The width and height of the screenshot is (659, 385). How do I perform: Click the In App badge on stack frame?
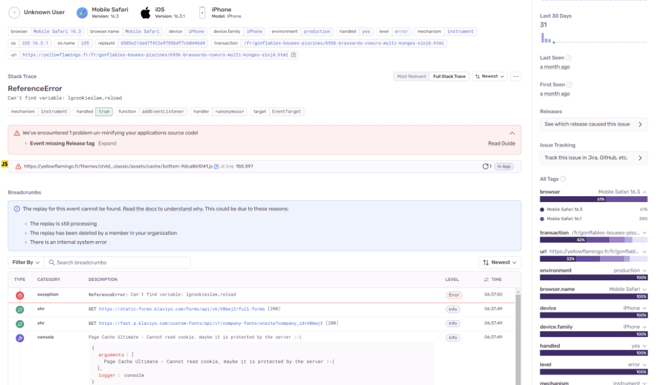[504, 167]
